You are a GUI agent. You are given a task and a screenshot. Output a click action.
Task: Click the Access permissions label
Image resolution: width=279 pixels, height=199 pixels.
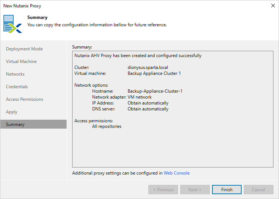tap(94, 121)
